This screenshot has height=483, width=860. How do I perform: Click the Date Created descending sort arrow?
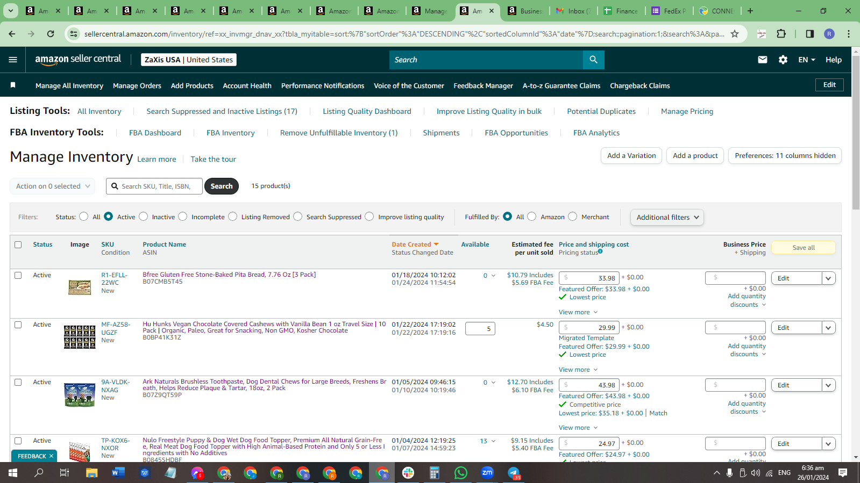coord(436,244)
